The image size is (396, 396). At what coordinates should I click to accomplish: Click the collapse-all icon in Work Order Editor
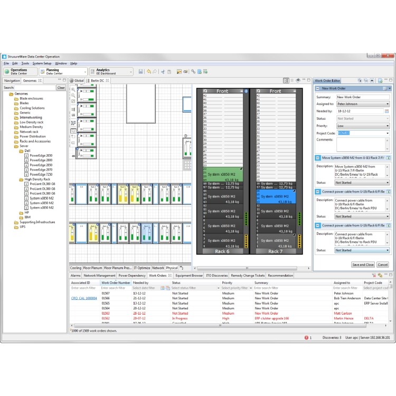pos(366,81)
